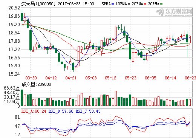Click the 05-03 date label
Image resolution: width=196 pixels, height=138 pixels.
[x=91, y=78]
